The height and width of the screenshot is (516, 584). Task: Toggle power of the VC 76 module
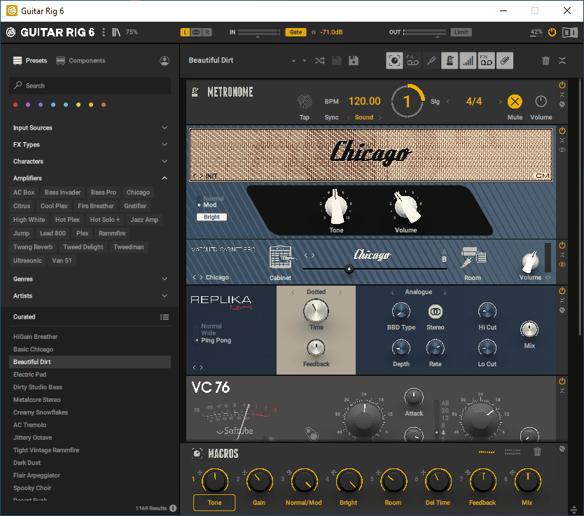tap(562, 382)
